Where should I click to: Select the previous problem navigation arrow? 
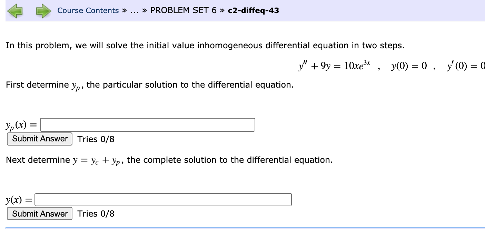point(16,11)
